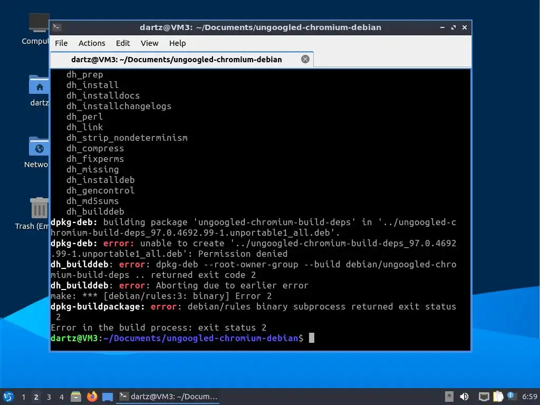
Task: Click the terminal icon in title bar
Action: 57,27
